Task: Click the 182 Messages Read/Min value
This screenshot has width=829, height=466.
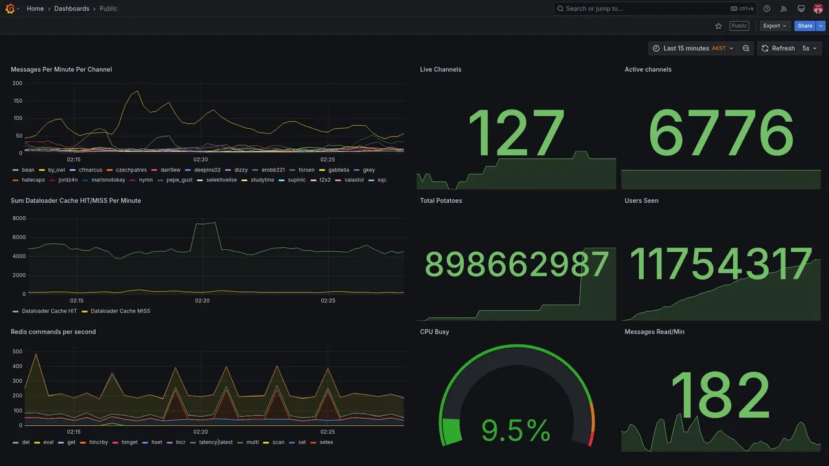Action: pos(721,395)
